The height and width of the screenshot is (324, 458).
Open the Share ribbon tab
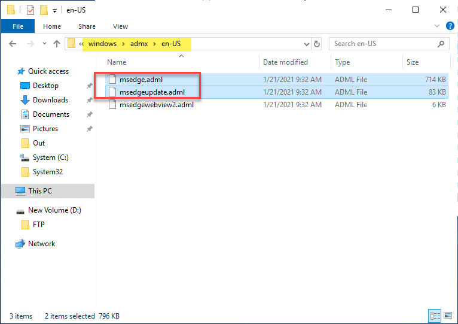pos(87,26)
